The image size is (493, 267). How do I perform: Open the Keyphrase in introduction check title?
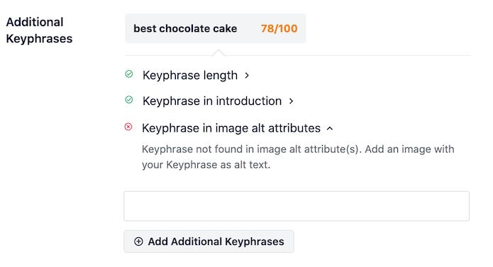coord(212,101)
